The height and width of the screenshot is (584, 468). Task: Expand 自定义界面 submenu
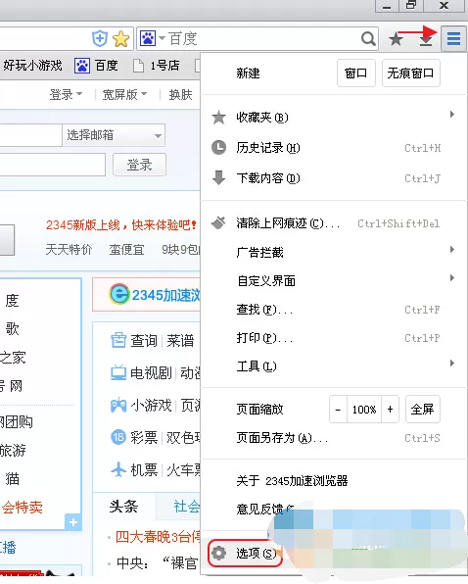point(334,280)
